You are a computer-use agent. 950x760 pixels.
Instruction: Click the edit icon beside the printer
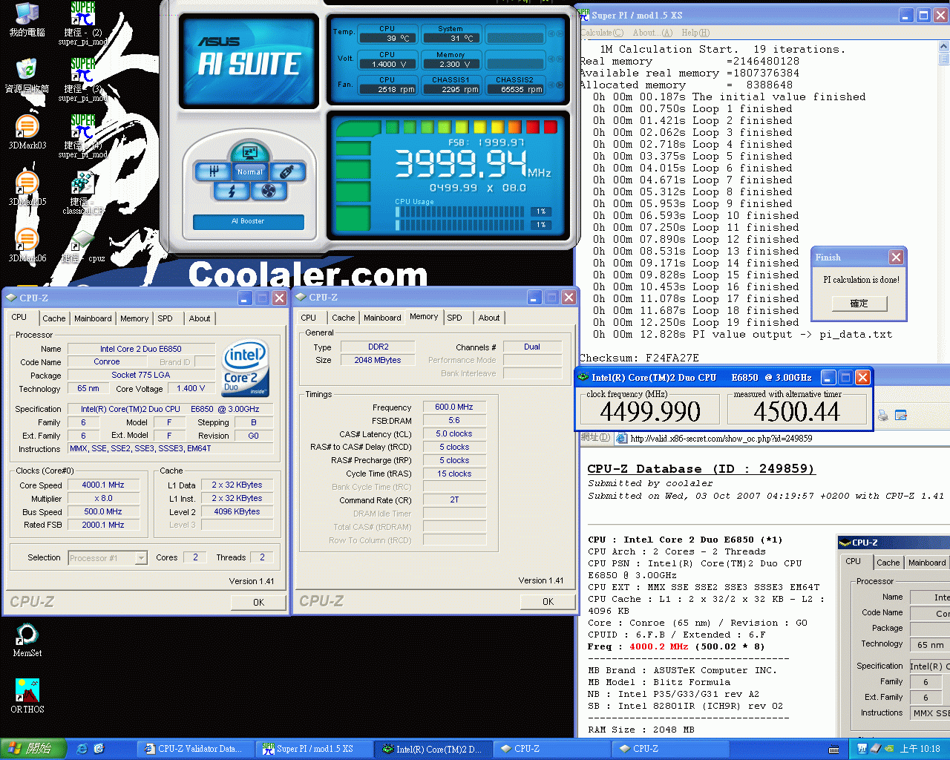901,416
